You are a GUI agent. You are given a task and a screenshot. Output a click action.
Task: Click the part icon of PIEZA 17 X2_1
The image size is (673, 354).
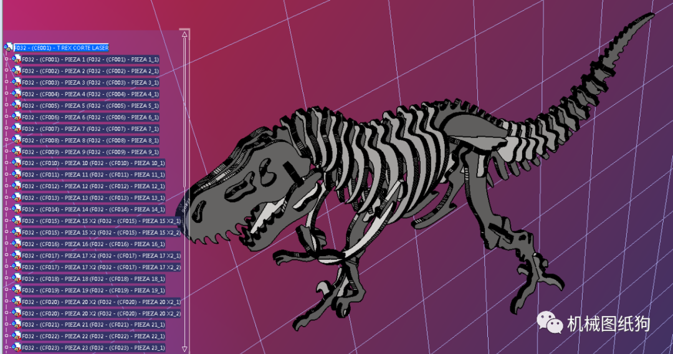16,256
